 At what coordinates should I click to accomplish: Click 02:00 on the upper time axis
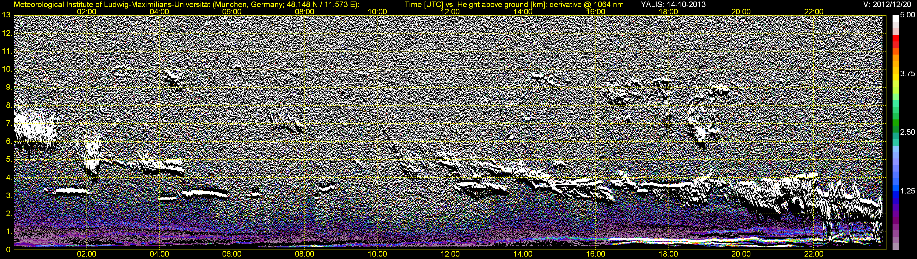(x=87, y=12)
